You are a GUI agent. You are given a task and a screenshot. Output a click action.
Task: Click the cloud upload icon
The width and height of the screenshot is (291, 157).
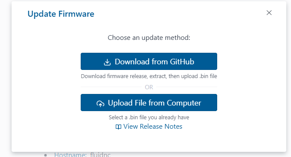[x=100, y=103]
